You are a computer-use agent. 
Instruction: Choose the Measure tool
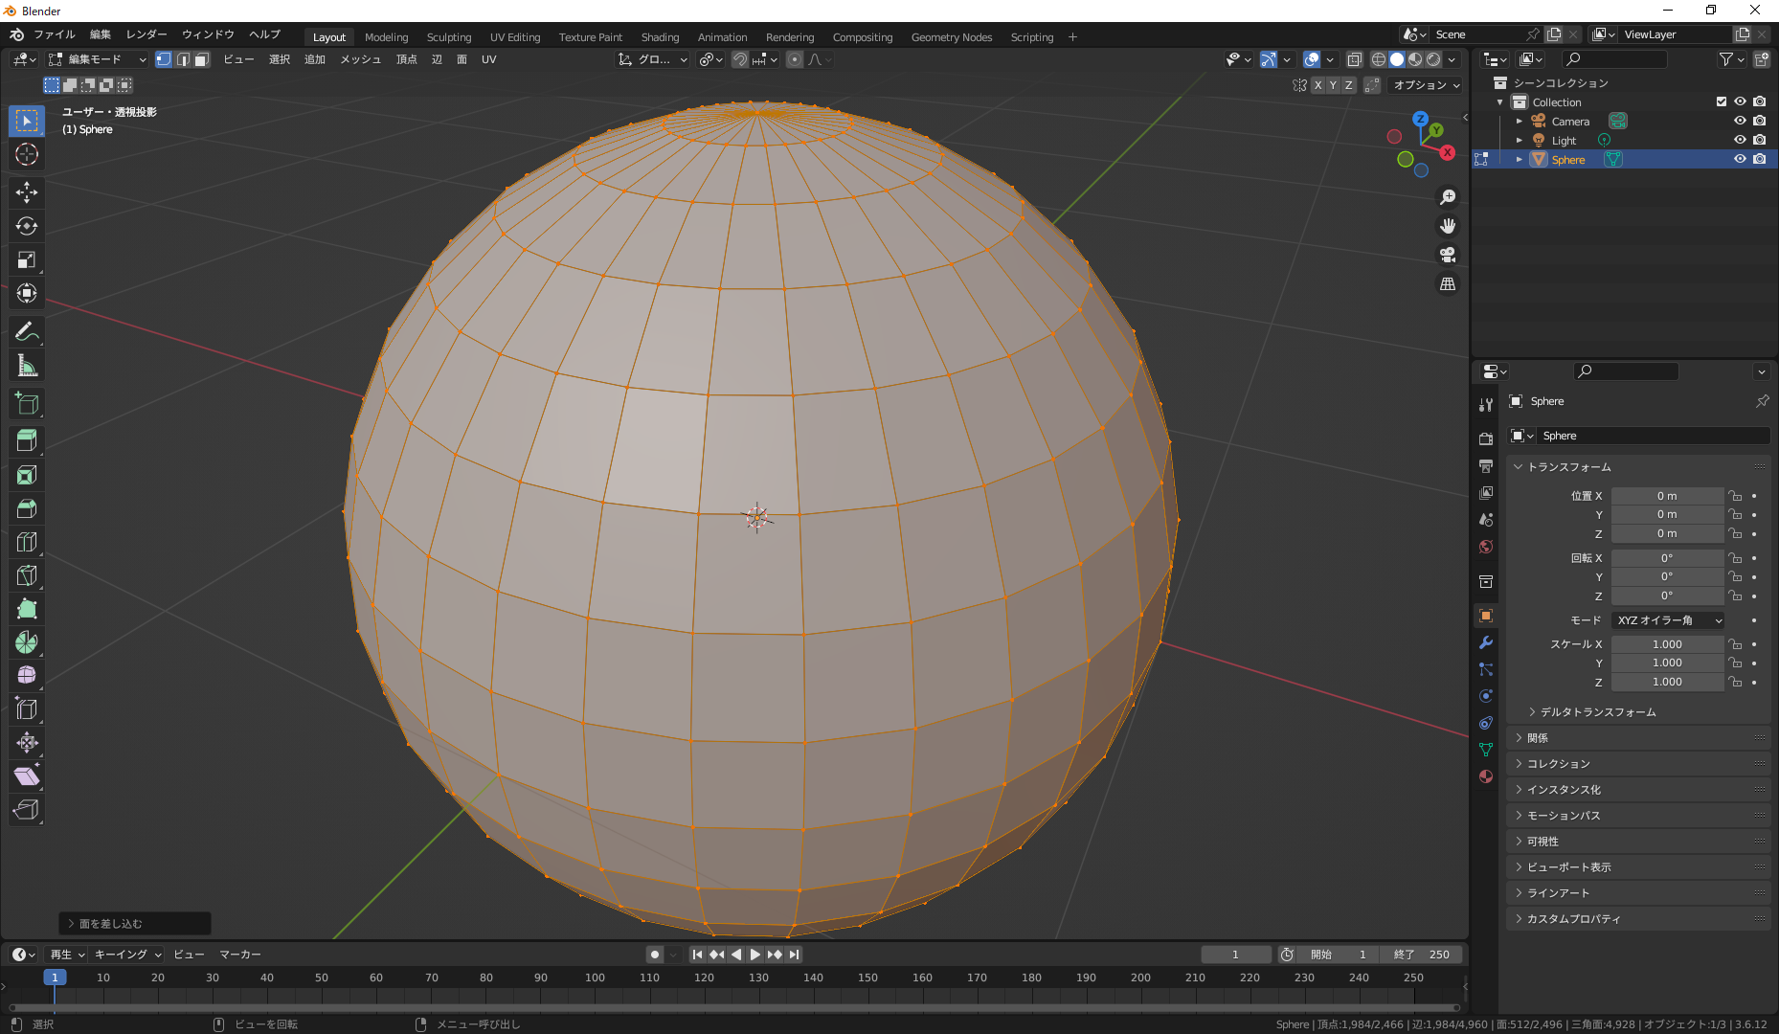click(x=27, y=366)
